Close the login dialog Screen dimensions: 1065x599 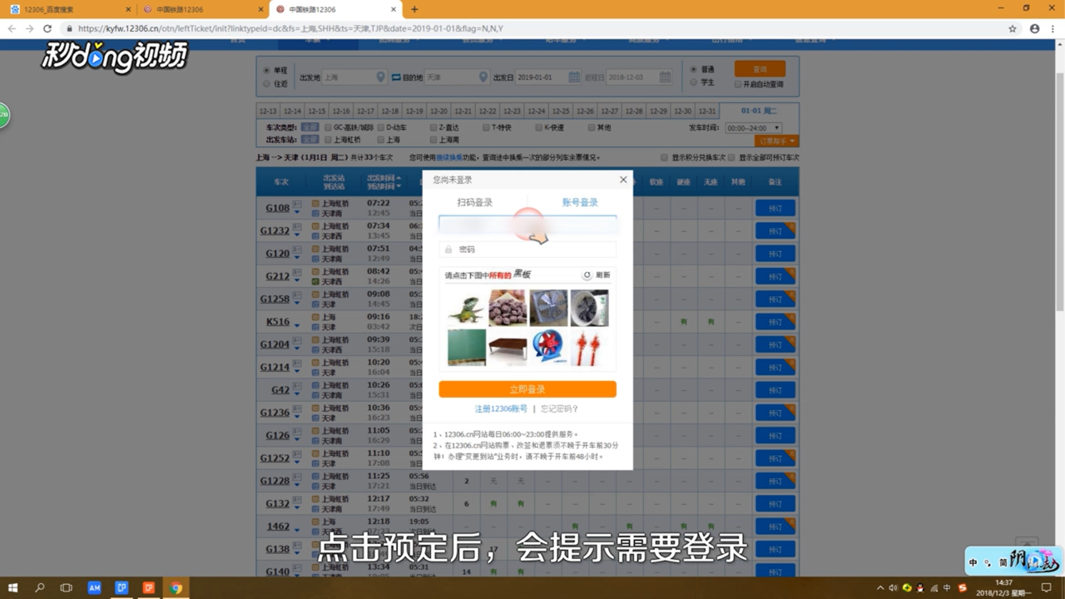pos(623,180)
